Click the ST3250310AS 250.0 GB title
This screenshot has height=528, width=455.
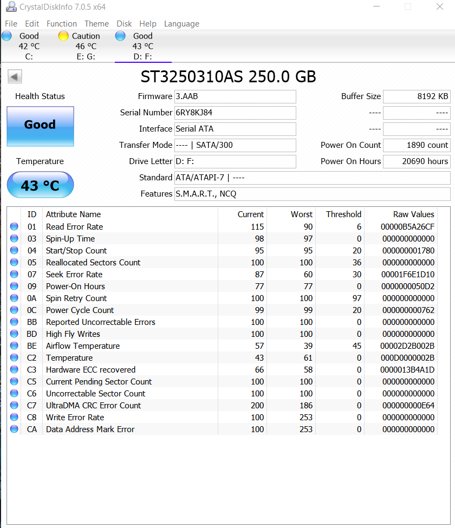[x=229, y=77]
